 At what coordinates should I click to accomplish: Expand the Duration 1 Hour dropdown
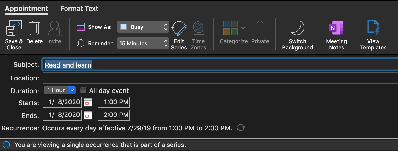coord(59,90)
